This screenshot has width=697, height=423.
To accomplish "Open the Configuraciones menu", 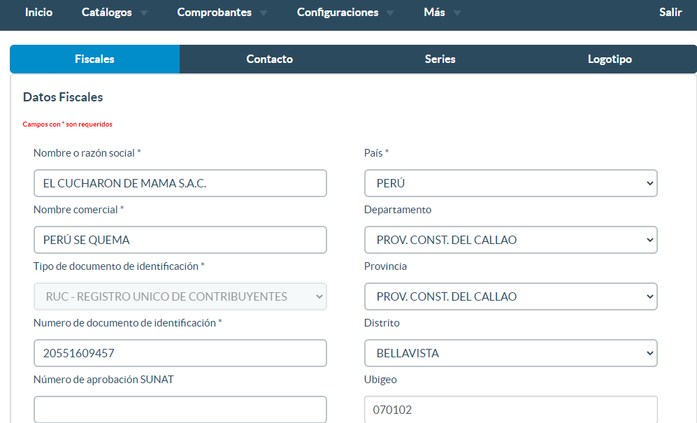I will pos(338,13).
